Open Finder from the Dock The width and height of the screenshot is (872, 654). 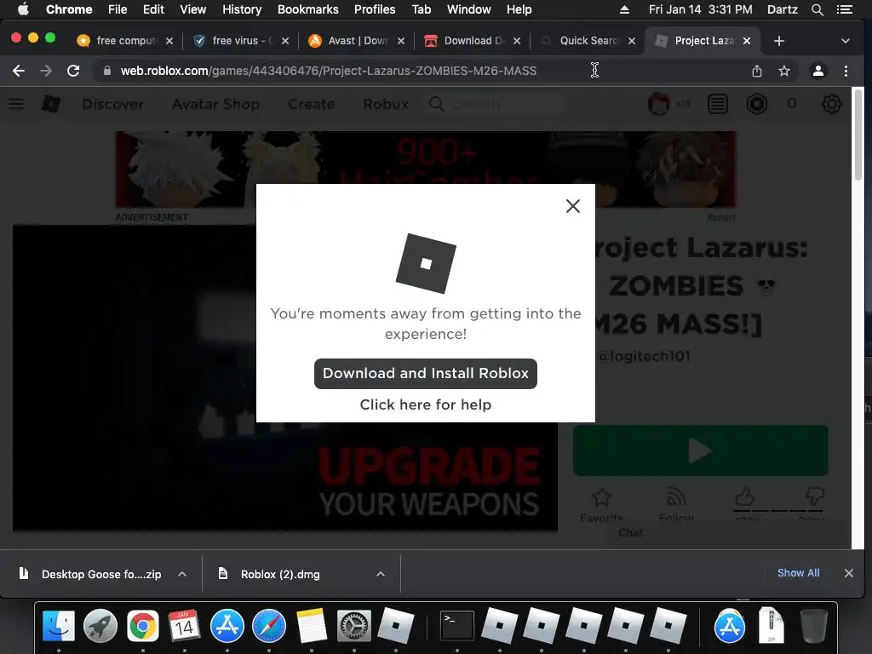59,626
